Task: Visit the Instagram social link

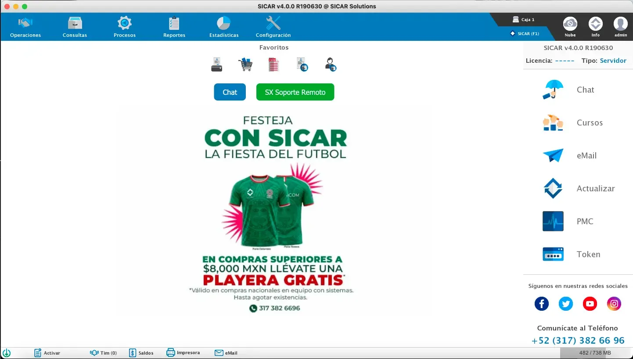Action: (x=614, y=304)
